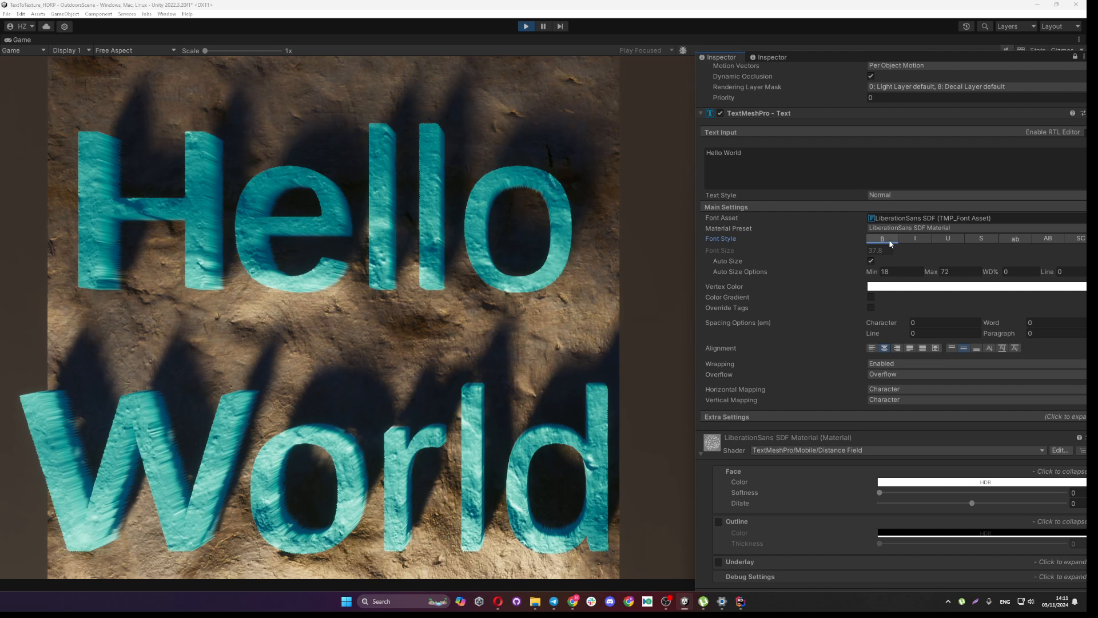The image size is (1098, 618).
Task: Open material help icon for LiberationSans SDF
Action: point(1079,438)
